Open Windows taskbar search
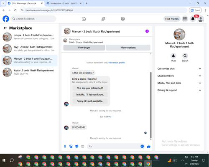 pos(12,160)
